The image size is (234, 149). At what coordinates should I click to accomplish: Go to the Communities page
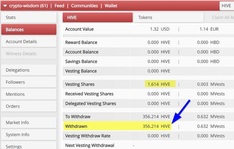[84, 6]
